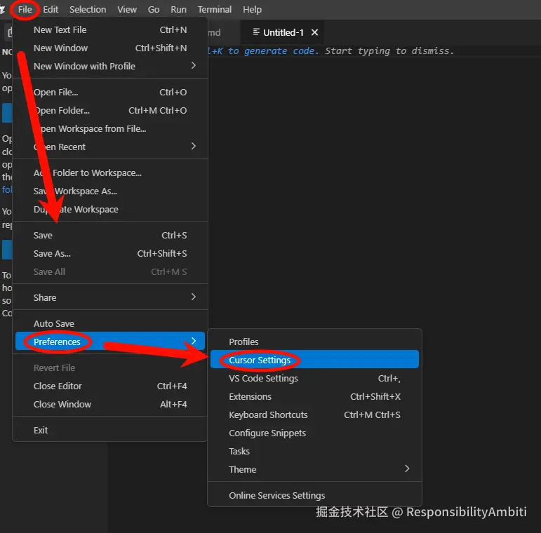
Task: Close the Untitled-1 tab
Action: click(314, 32)
